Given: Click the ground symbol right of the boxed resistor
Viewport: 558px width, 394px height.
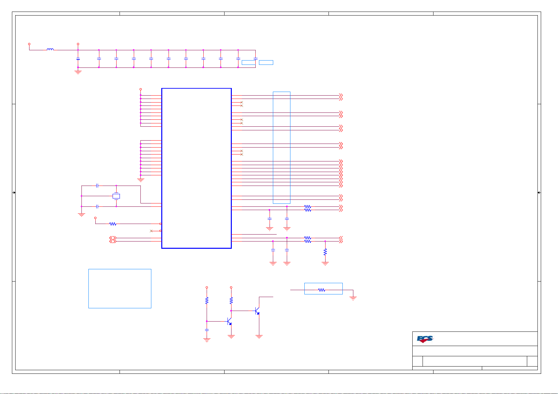Looking at the screenshot, I should tap(353, 298).
